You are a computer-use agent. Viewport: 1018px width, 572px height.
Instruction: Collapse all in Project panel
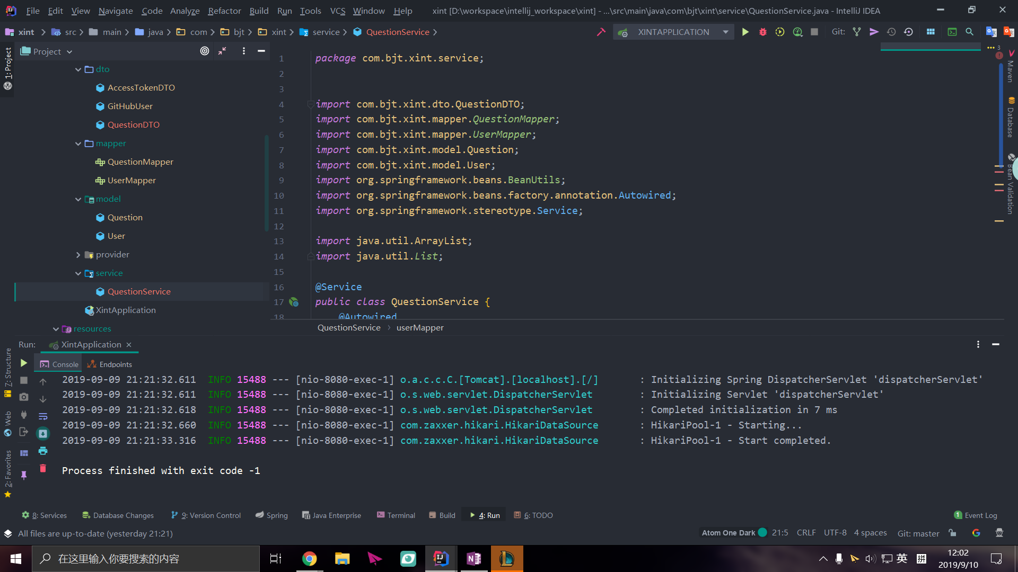222,51
